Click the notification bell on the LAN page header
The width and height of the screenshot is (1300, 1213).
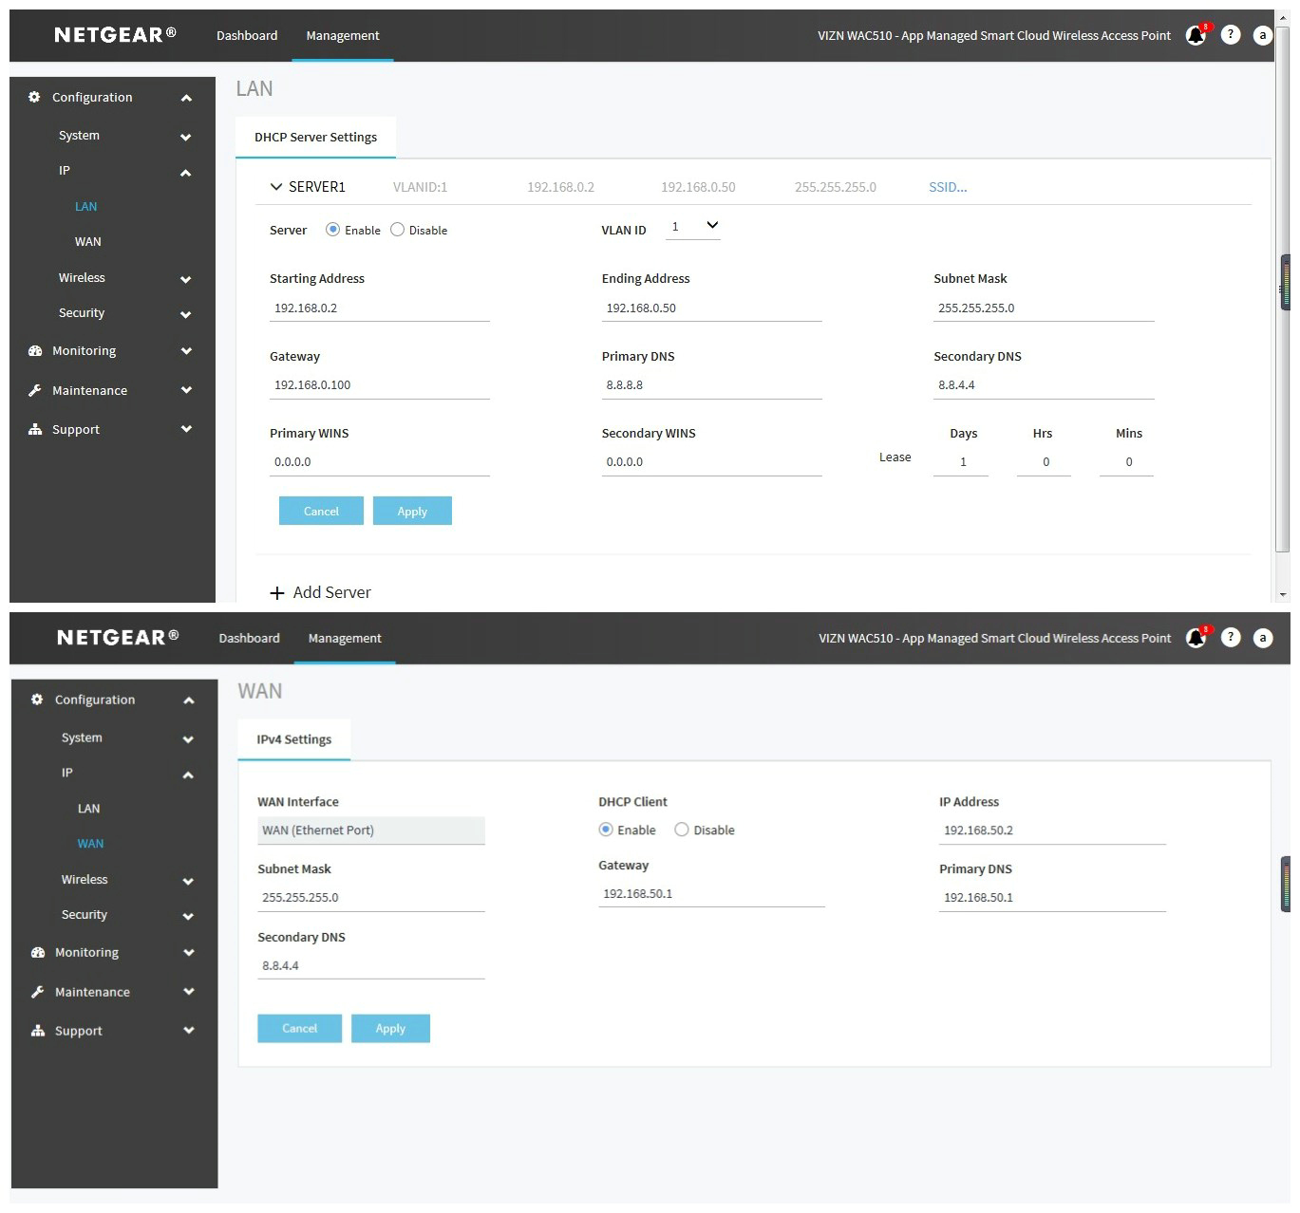pos(1196,36)
